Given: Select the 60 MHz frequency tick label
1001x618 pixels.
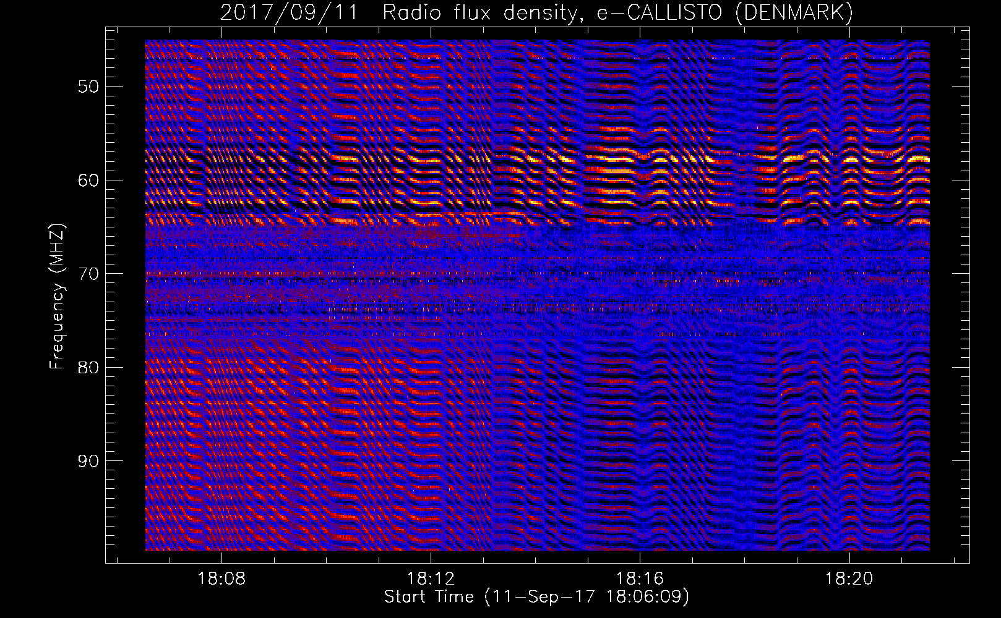Looking at the screenshot, I should (x=88, y=180).
